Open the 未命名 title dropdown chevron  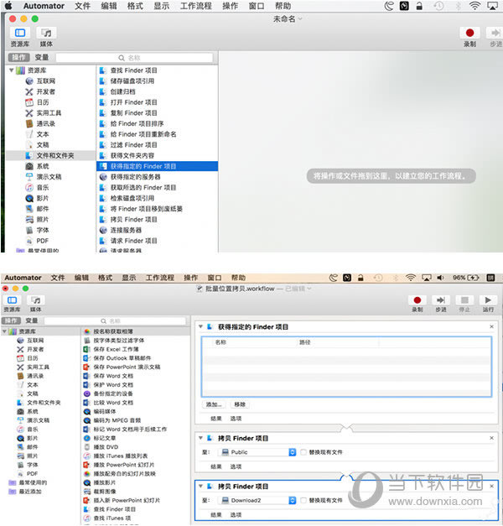[300, 18]
